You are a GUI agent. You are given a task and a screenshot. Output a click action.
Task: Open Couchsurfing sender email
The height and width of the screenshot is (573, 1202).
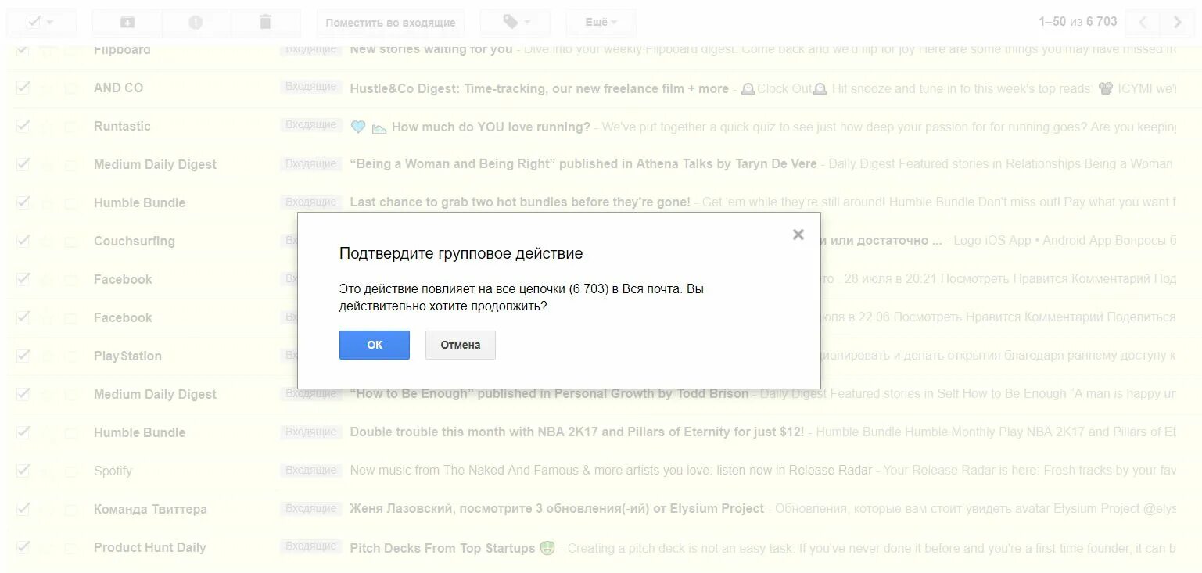tap(135, 241)
